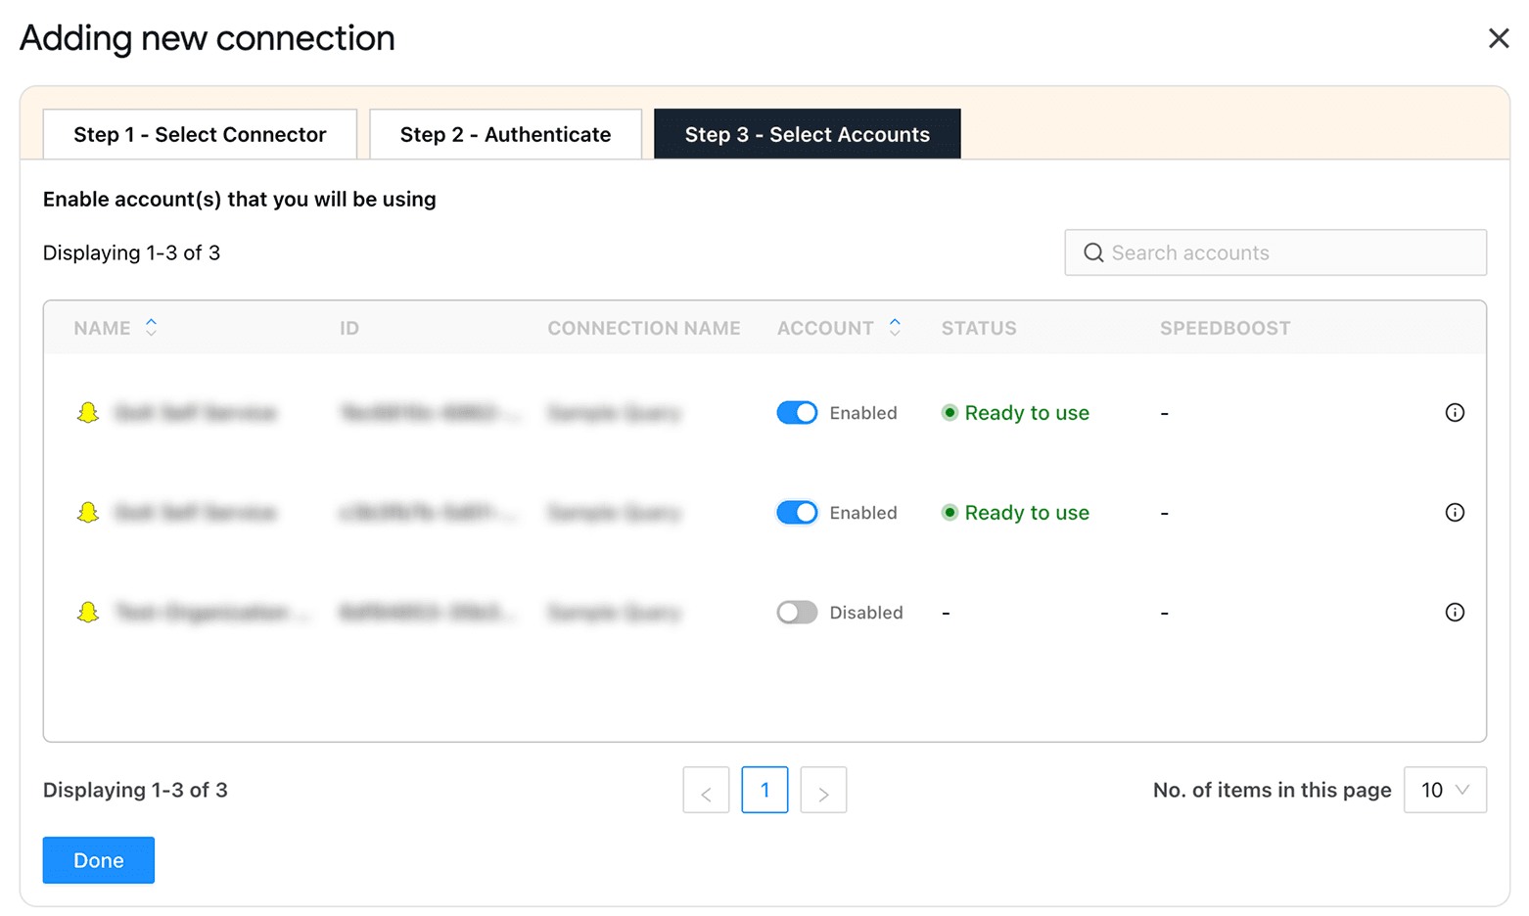Open the info icon for the first account
Image resolution: width=1529 pixels, height=916 pixels.
(x=1456, y=412)
